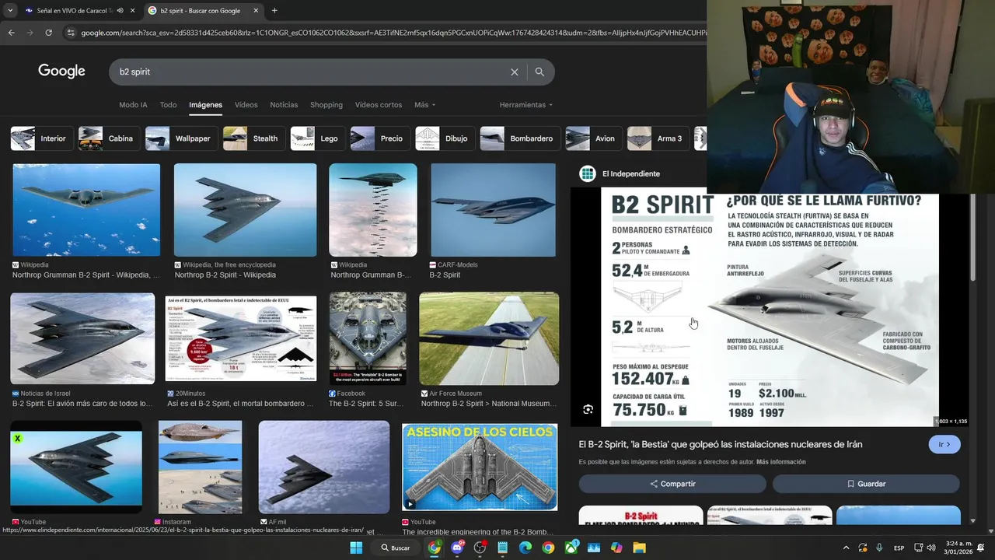The image size is (995, 560).
Task: View site information icon in address bar
Action: pos(71,33)
